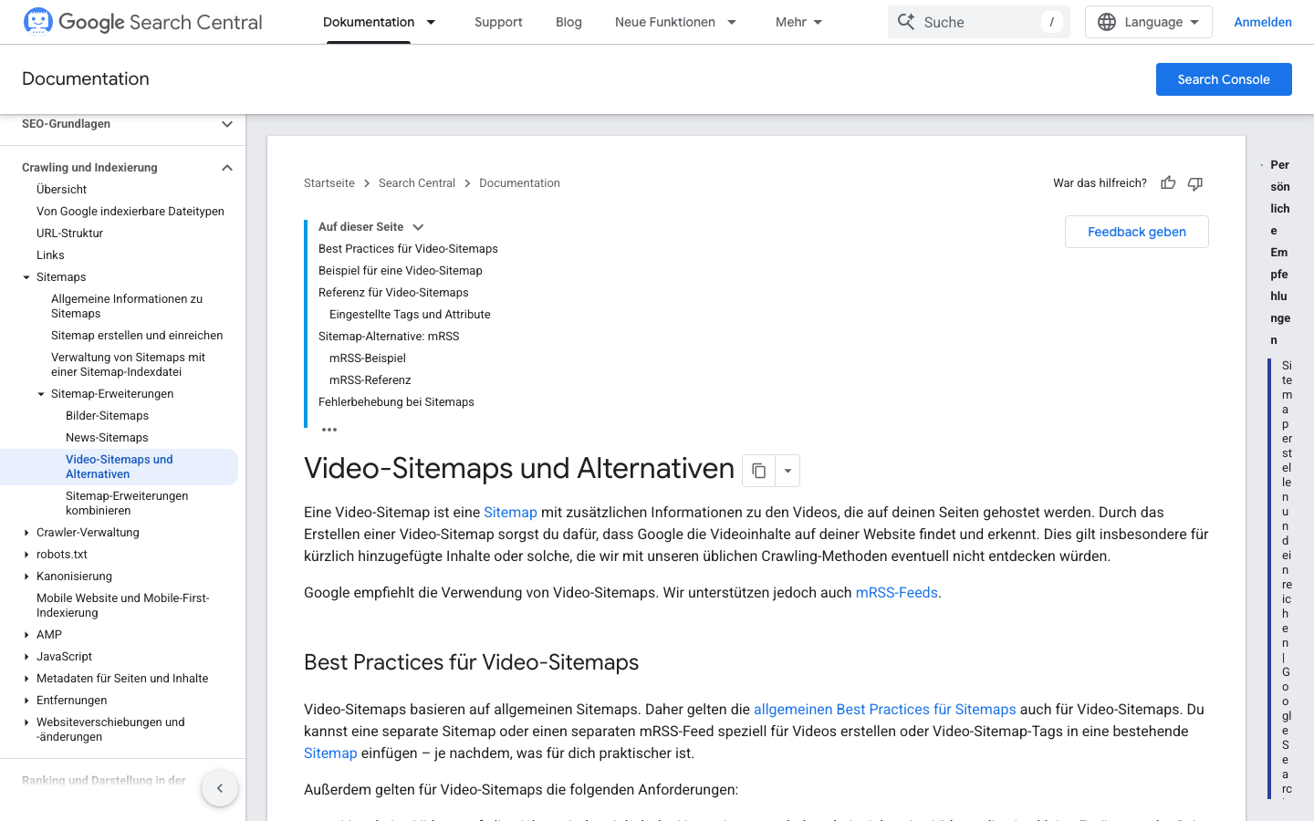Collapse the Auf dieser Seite chevron

pyautogui.click(x=418, y=227)
